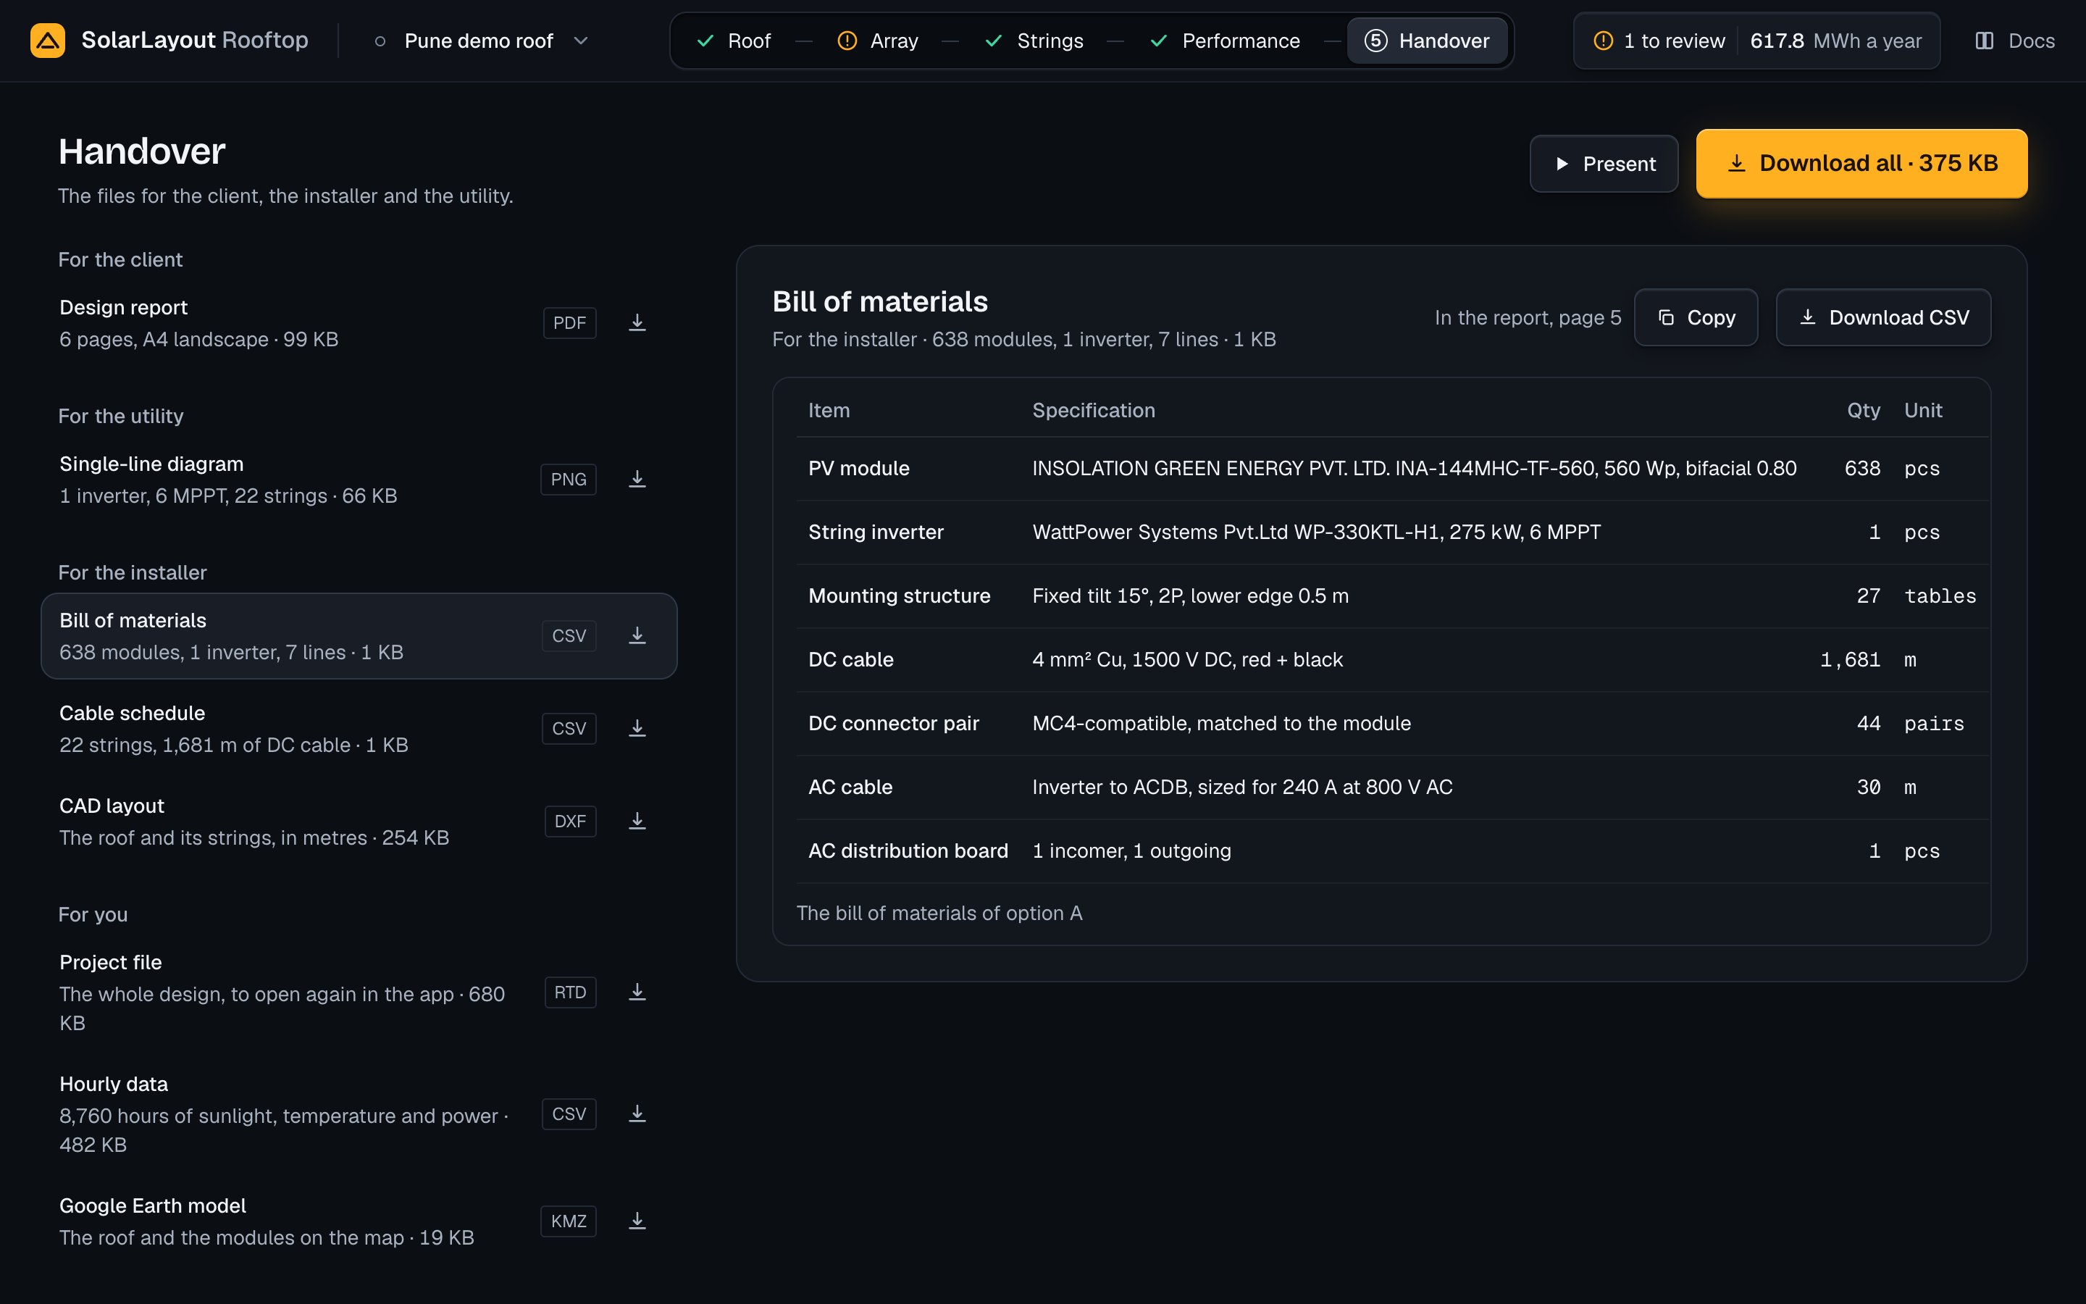Download the Project file RTD
Screen dimensions: 2086x1304
(x=637, y=992)
